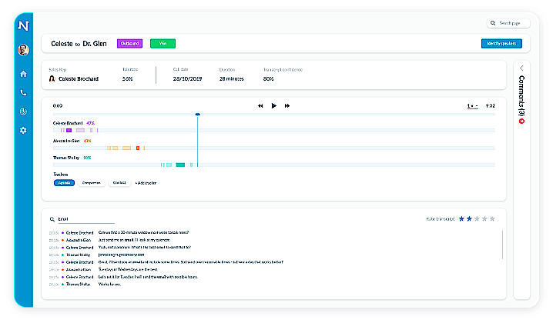
Task: Click the transcript search field containing 'Email'
Action: 85,219
